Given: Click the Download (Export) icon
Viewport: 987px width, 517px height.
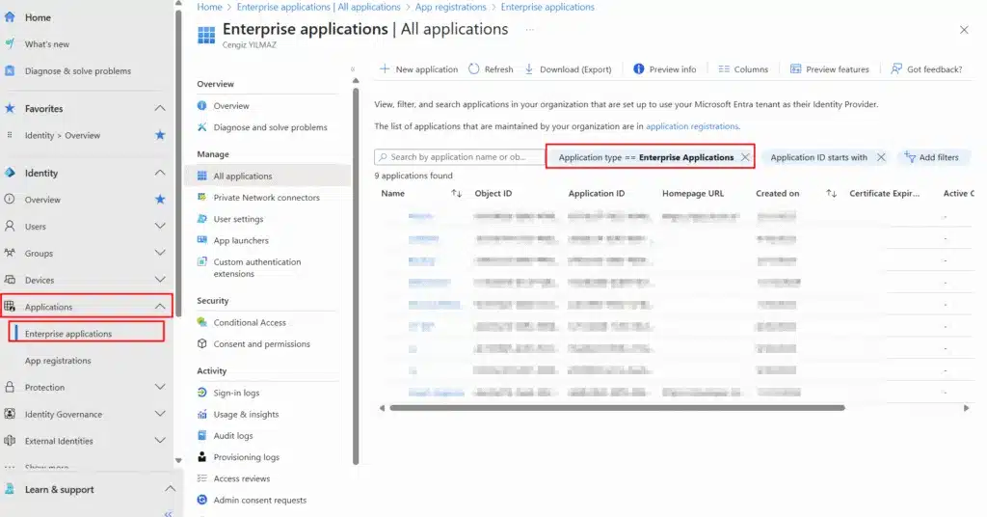Looking at the screenshot, I should pyautogui.click(x=529, y=69).
